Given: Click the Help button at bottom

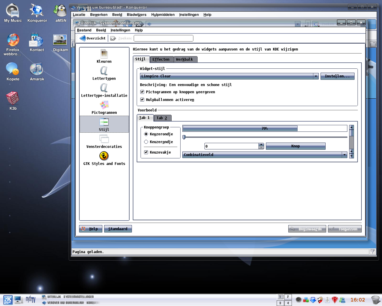Looking at the screenshot, I should coord(91,229).
